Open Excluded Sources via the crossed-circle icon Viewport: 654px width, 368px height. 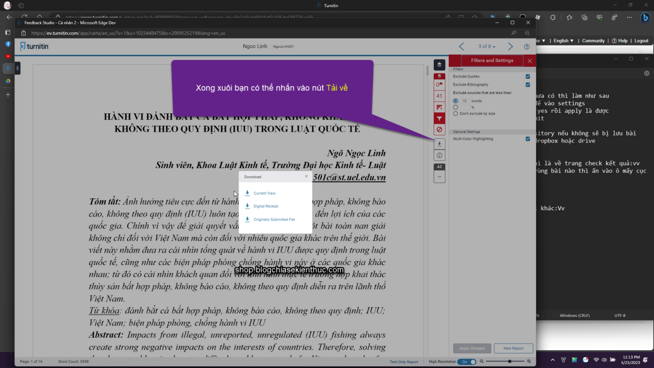coord(439,129)
